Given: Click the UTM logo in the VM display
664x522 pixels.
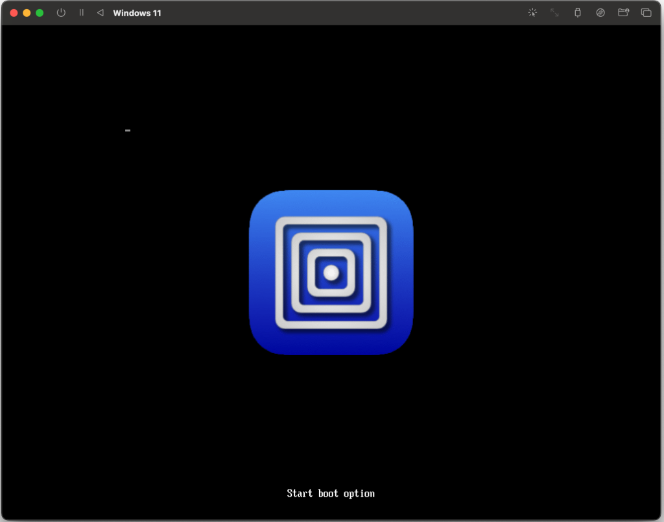Looking at the screenshot, I should (331, 273).
